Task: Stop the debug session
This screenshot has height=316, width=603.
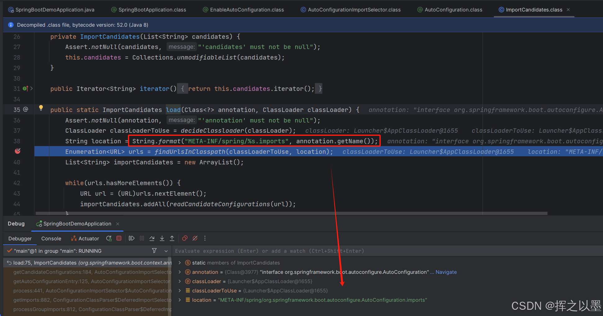Action: 119,238
